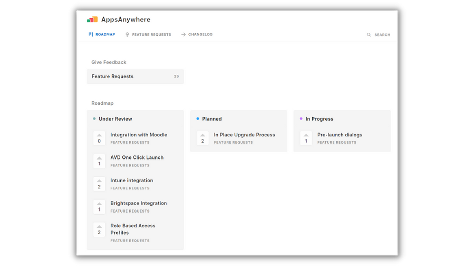Viewport: 474px width, 266px height.
Task: Open the Roadmap tab
Action: tap(102, 34)
